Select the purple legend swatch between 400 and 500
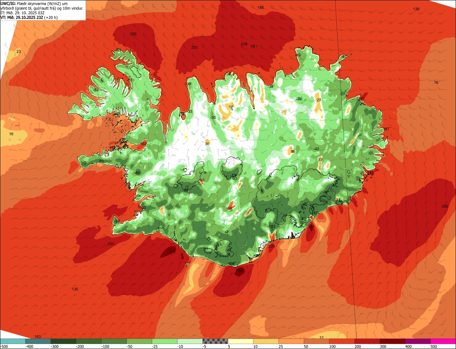 tap(418, 341)
